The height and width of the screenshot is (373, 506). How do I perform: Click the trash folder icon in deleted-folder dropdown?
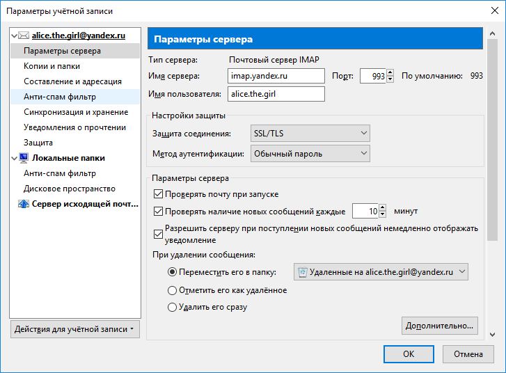(x=302, y=272)
